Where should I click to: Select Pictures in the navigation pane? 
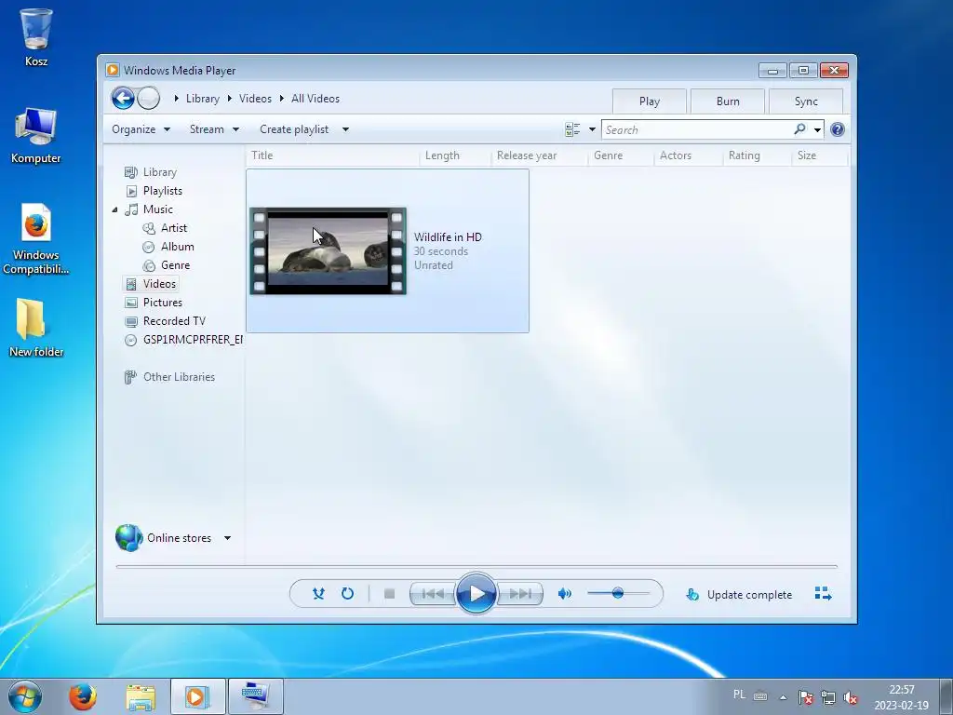click(x=162, y=303)
